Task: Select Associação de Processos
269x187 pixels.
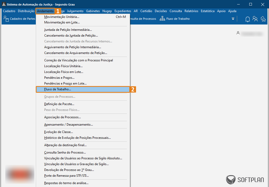Action: (x=83, y=117)
